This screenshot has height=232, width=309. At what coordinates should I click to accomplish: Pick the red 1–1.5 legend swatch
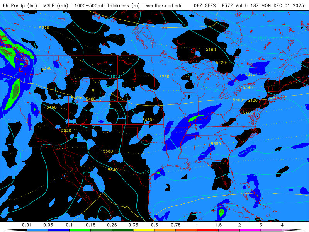(208, 230)
